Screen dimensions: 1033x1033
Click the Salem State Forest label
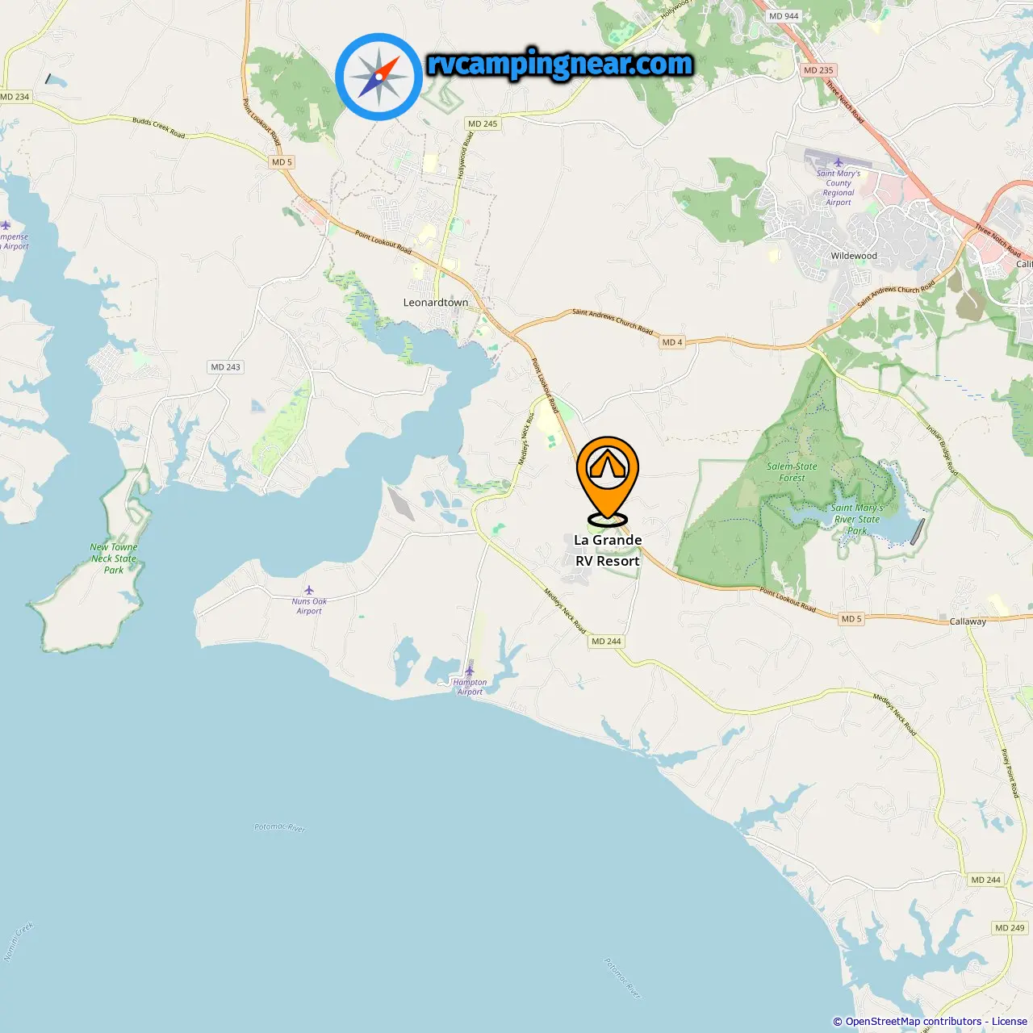click(x=792, y=472)
